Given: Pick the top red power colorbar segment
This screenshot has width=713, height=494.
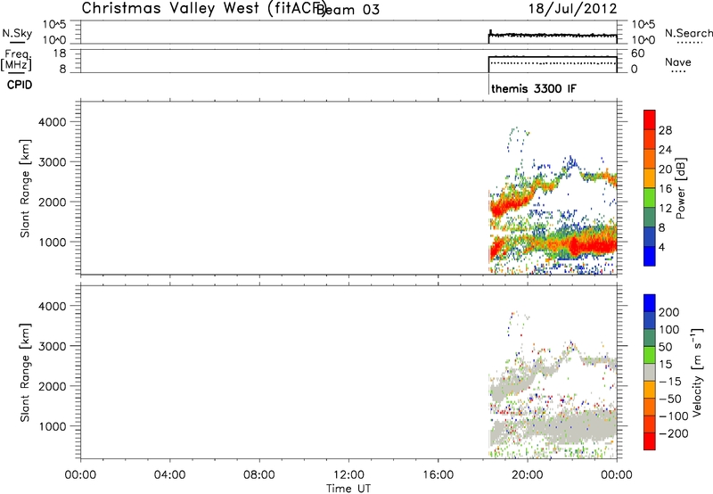Looking at the screenshot, I should click(650, 120).
